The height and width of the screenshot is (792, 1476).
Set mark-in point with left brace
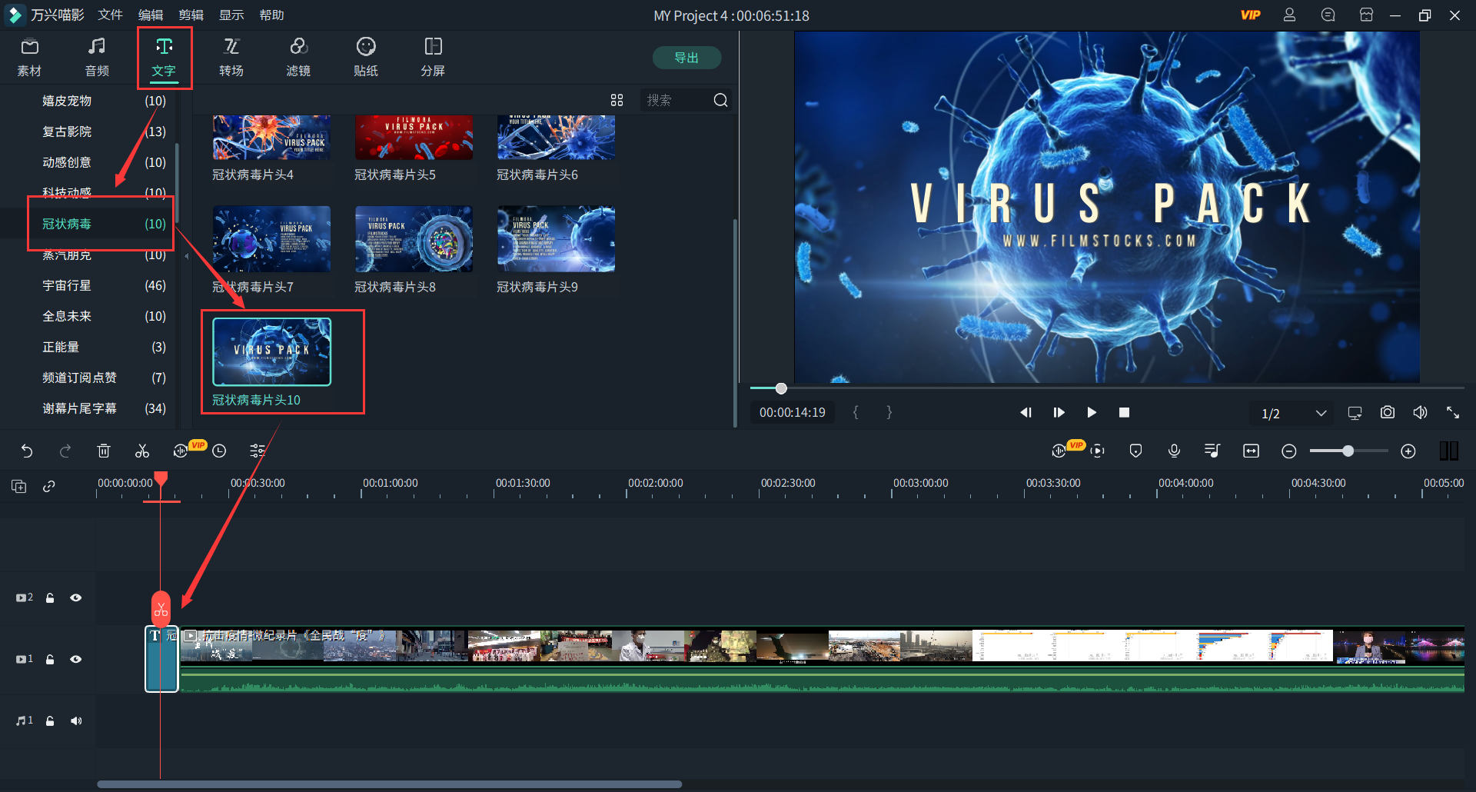856,412
